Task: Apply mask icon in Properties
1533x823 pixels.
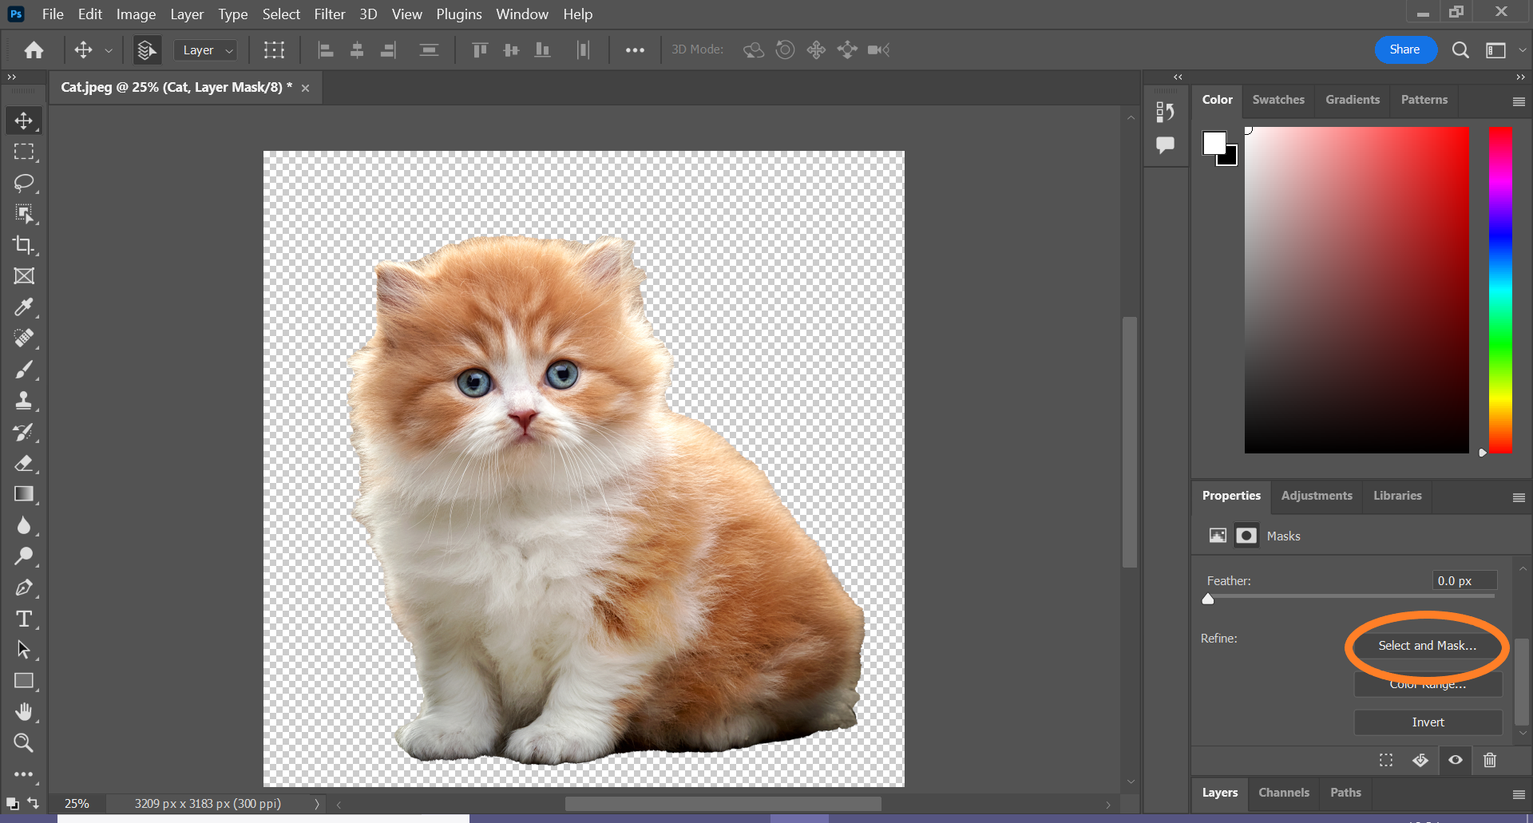Action: [x=1420, y=760]
